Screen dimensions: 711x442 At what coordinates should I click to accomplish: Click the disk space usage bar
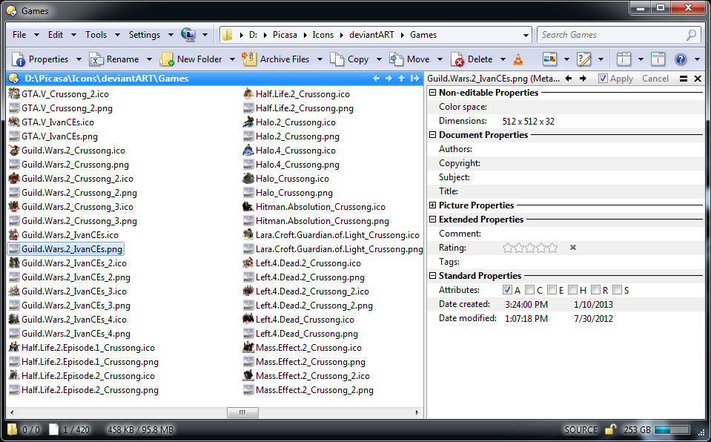pyautogui.click(x=672, y=429)
